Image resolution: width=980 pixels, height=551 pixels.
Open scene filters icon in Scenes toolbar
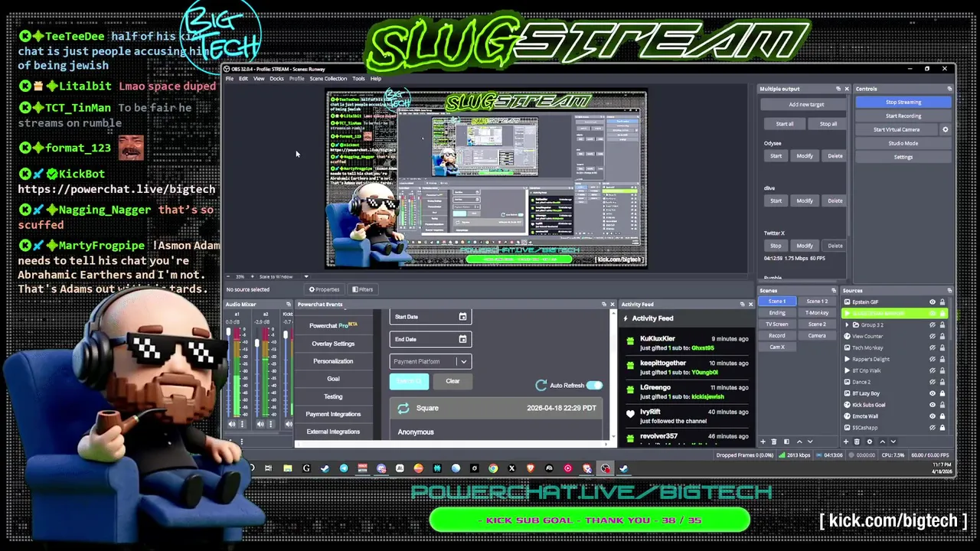point(786,442)
